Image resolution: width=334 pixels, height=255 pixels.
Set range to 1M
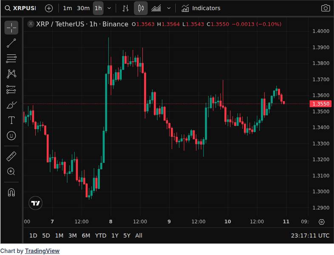pyautogui.click(x=59, y=235)
